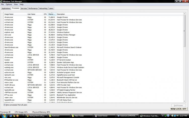
Task: Select DpHostW.exe process row
Action: pyautogui.click(x=54, y=75)
